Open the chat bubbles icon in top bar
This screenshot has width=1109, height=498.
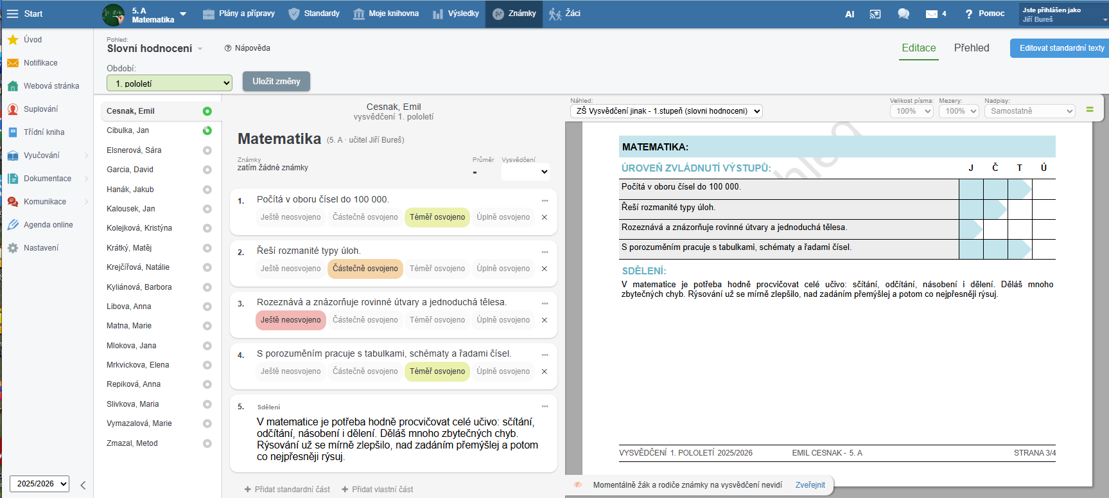(x=903, y=13)
